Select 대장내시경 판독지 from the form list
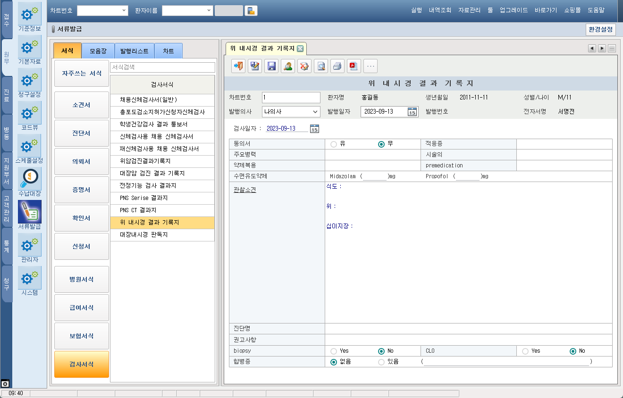 point(162,234)
